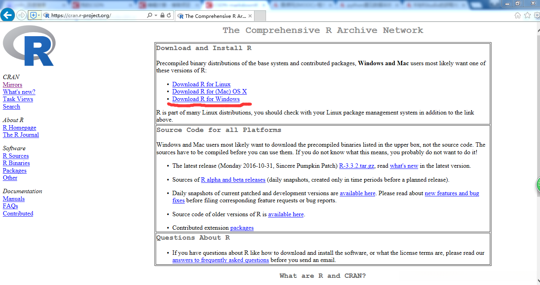Open the R Sources link
The image size is (540, 285).
click(x=16, y=156)
